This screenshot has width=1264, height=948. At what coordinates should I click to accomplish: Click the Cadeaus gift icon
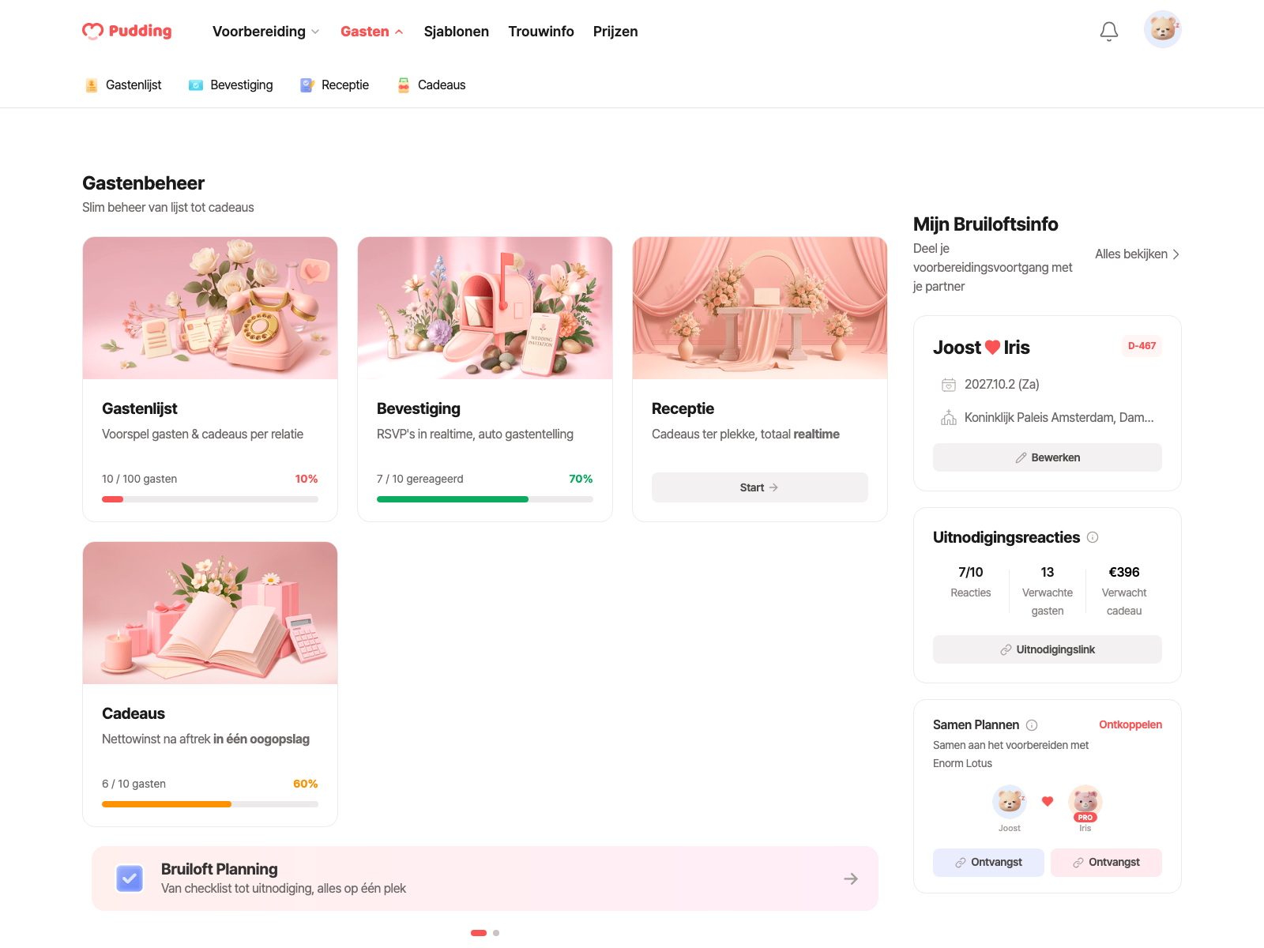[404, 85]
